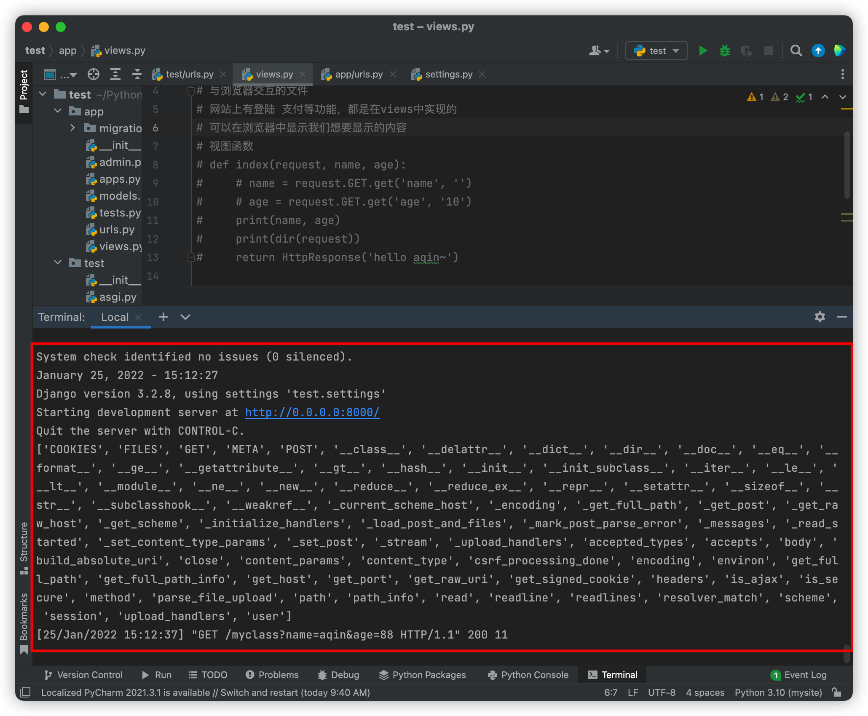Click the locate file crosshair icon
The image size is (868, 716).
(93, 75)
